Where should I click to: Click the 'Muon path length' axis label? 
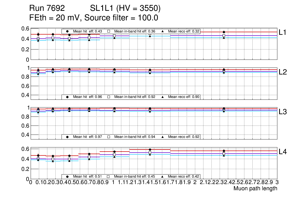coord(255,188)
